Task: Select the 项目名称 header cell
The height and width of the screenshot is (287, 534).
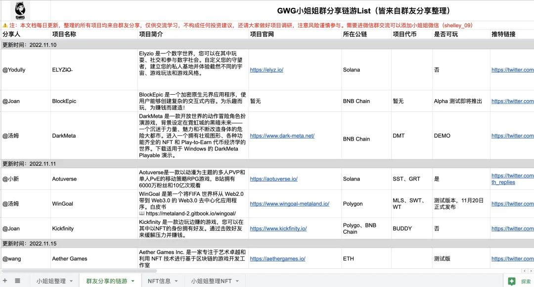Action: coord(94,35)
